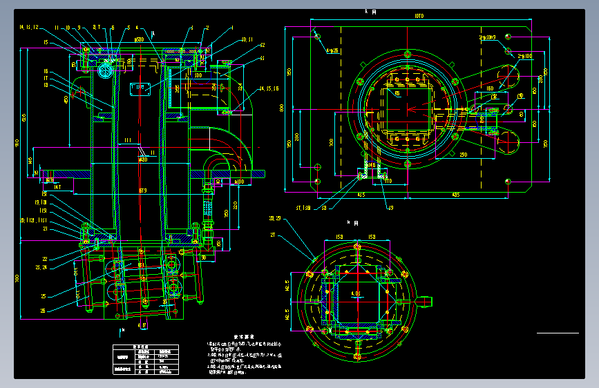Click the technical requirements heading text

pyautogui.click(x=244, y=337)
